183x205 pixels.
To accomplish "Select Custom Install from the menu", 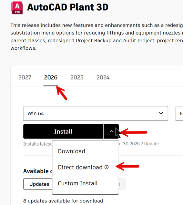I will click(78, 183).
